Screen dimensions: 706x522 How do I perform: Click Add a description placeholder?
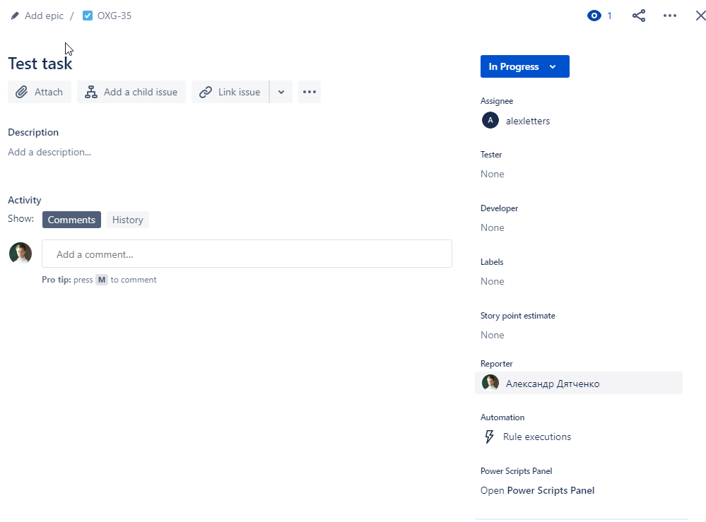49,152
